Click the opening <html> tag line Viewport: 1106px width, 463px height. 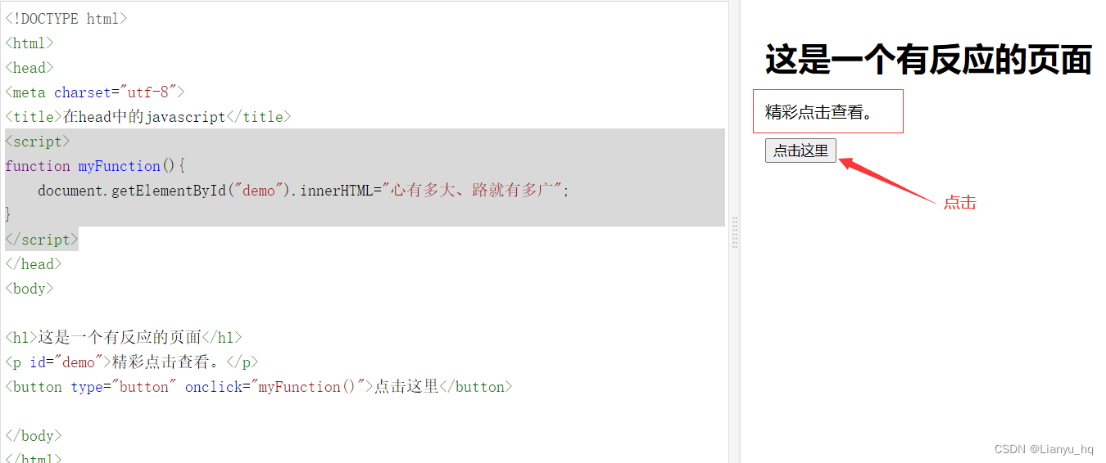(x=29, y=43)
